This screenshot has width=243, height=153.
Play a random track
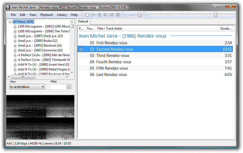pos(118,15)
